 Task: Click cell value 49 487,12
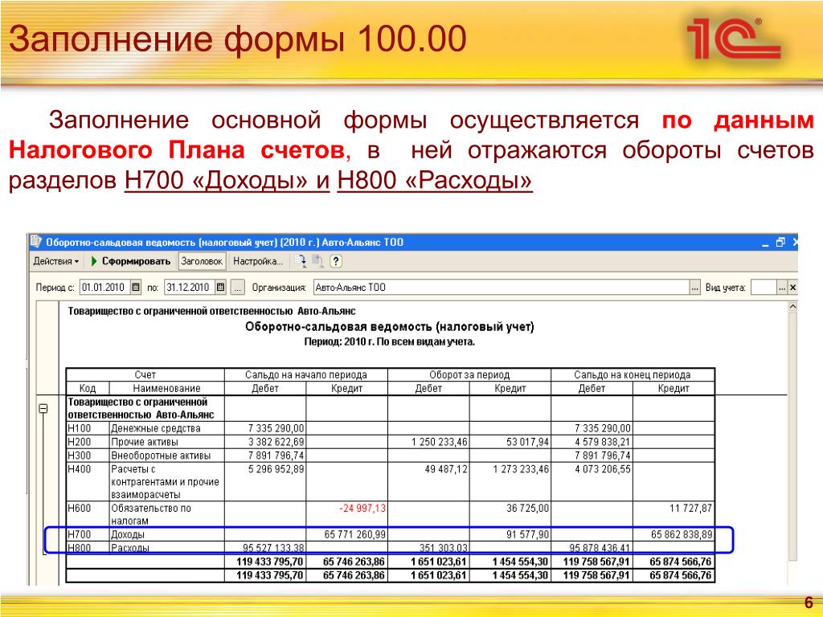pyautogui.click(x=445, y=469)
